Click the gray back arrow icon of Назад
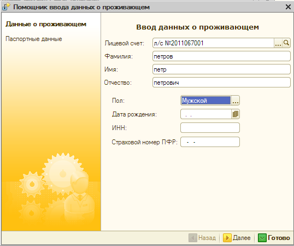This screenshot has height=246, width=294. (x=193, y=238)
